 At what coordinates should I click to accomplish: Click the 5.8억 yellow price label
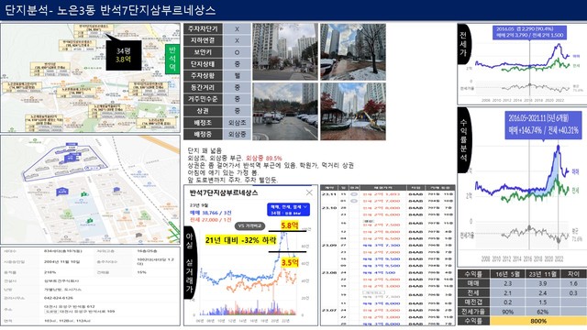[290, 225]
